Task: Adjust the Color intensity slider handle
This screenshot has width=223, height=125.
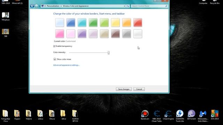Action: click(x=108, y=53)
